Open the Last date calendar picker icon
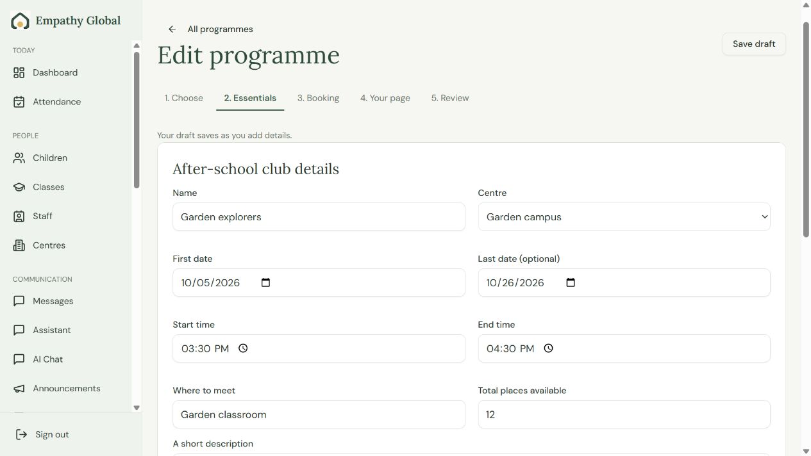The height and width of the screenshot is (456, 811). 571,282
